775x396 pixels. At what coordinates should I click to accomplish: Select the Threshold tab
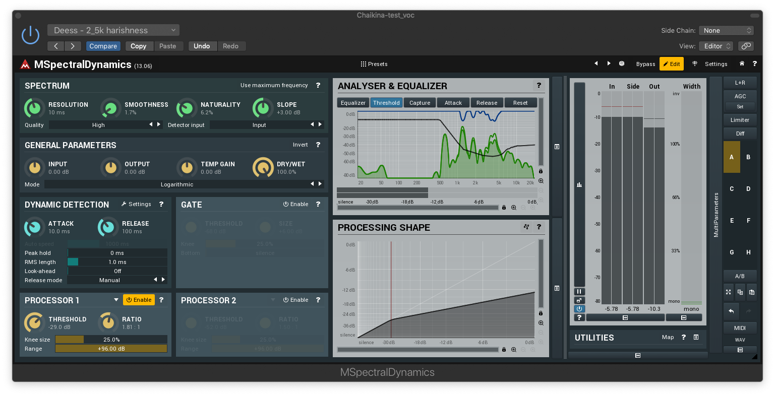click(386, 103)
